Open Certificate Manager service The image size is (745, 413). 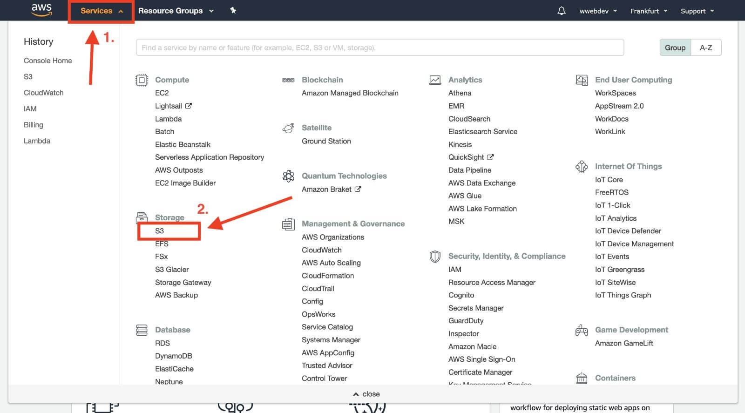point(480,372)
